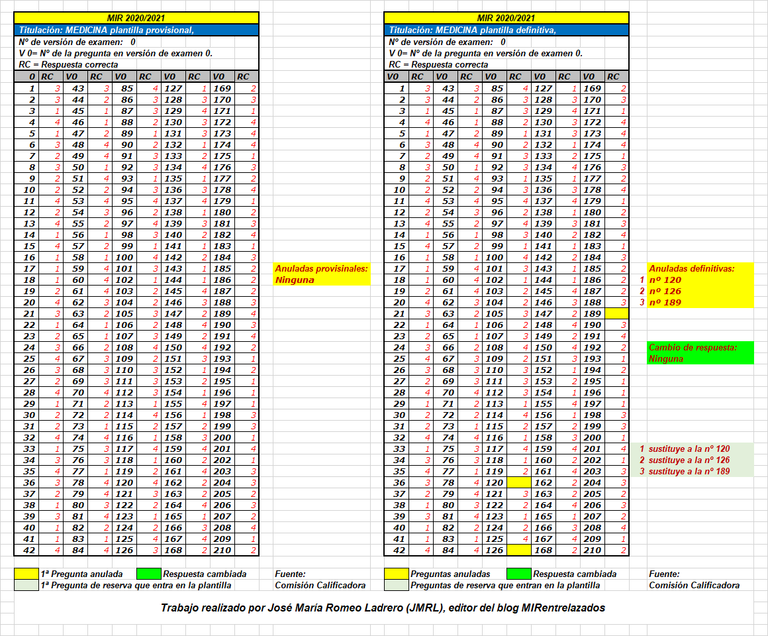Click '1ª Pregunta anulada' legend label
This screenshot has width=768, height=636.
(82, 574)
